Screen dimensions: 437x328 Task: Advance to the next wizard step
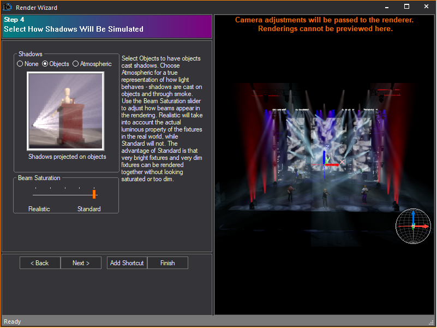click(x=81, y=263)
